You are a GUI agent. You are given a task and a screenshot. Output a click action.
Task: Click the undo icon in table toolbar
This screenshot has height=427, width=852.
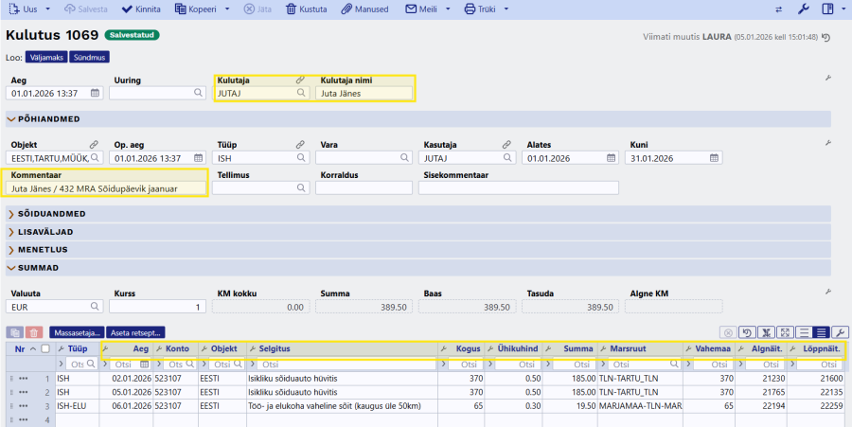[x=747, y=332]
